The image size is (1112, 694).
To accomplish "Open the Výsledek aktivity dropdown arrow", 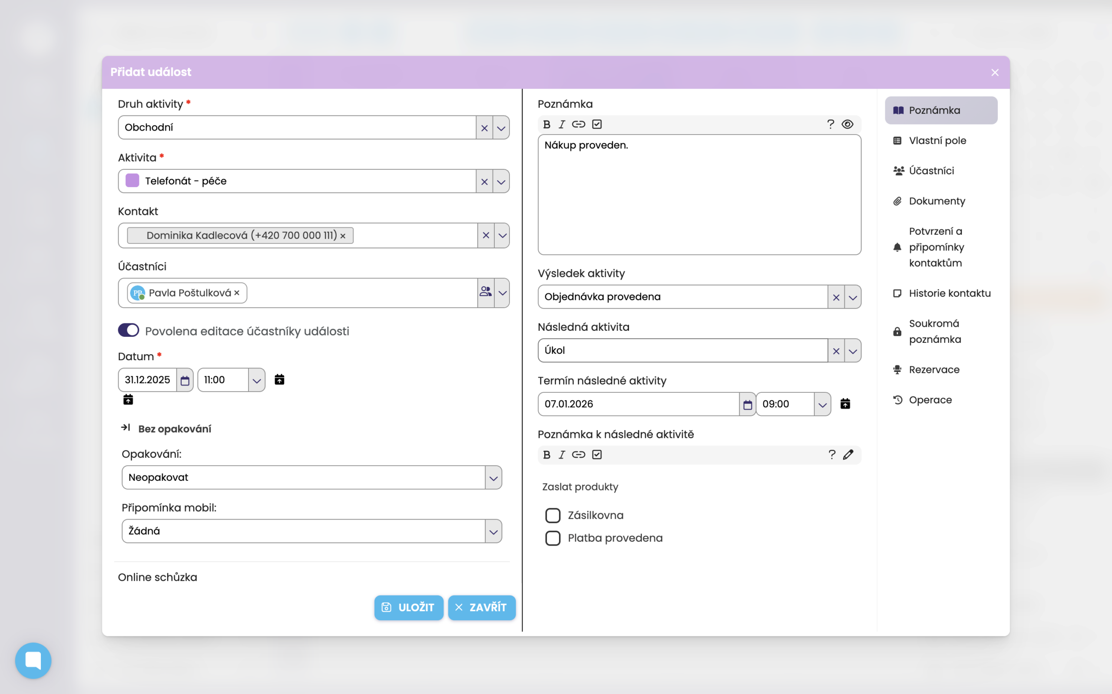I will coord(853,297).
